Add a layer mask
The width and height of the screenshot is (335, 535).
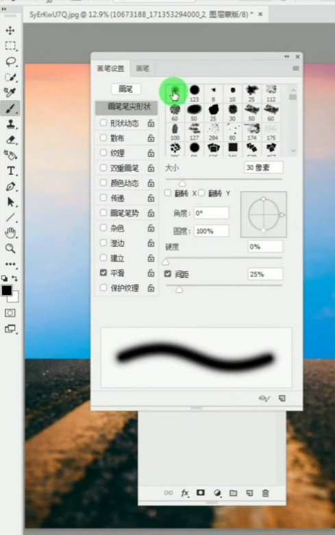coord(201,492)
